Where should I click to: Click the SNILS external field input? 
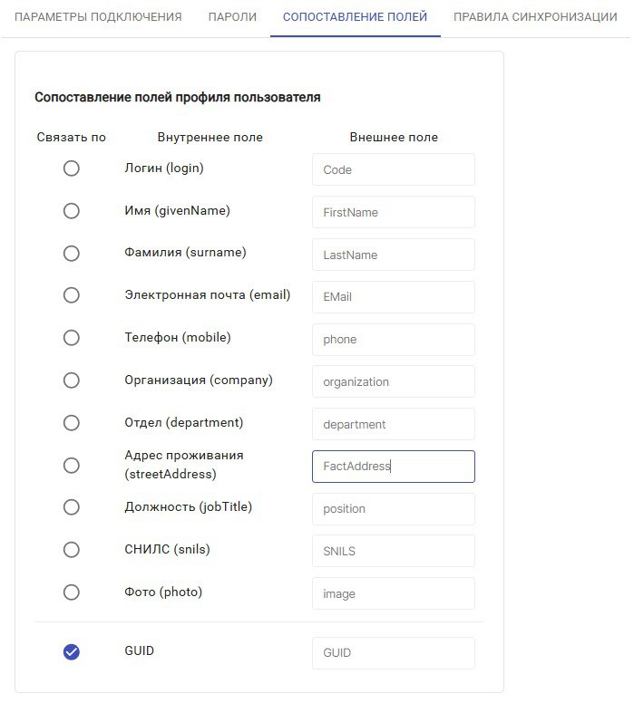(394, 551)
